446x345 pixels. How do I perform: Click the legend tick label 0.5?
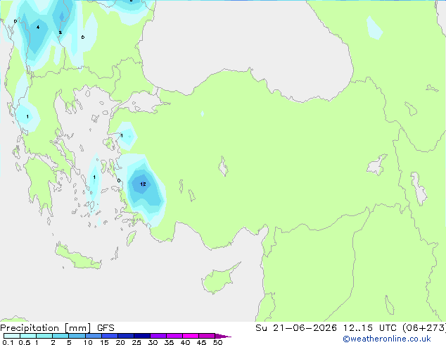pyautogui.click(x=25, y=342)
